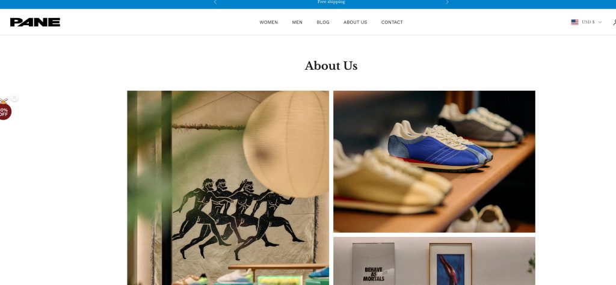Show next announcement with right arrow
This screenshot has height=285, width=616.
pos(447,2)
